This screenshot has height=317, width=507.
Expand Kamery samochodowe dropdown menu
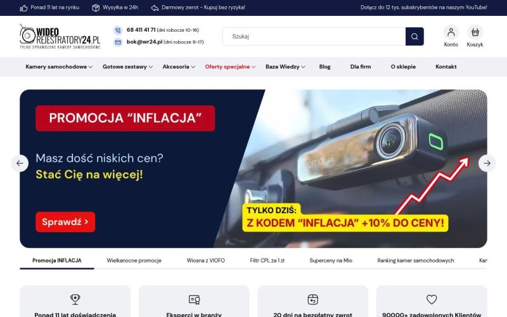(x=59, y=67)
